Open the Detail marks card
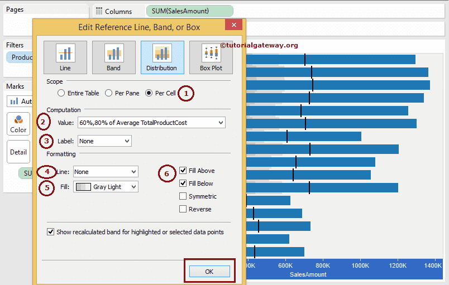449x285 pixels. (x=18, y=152)
